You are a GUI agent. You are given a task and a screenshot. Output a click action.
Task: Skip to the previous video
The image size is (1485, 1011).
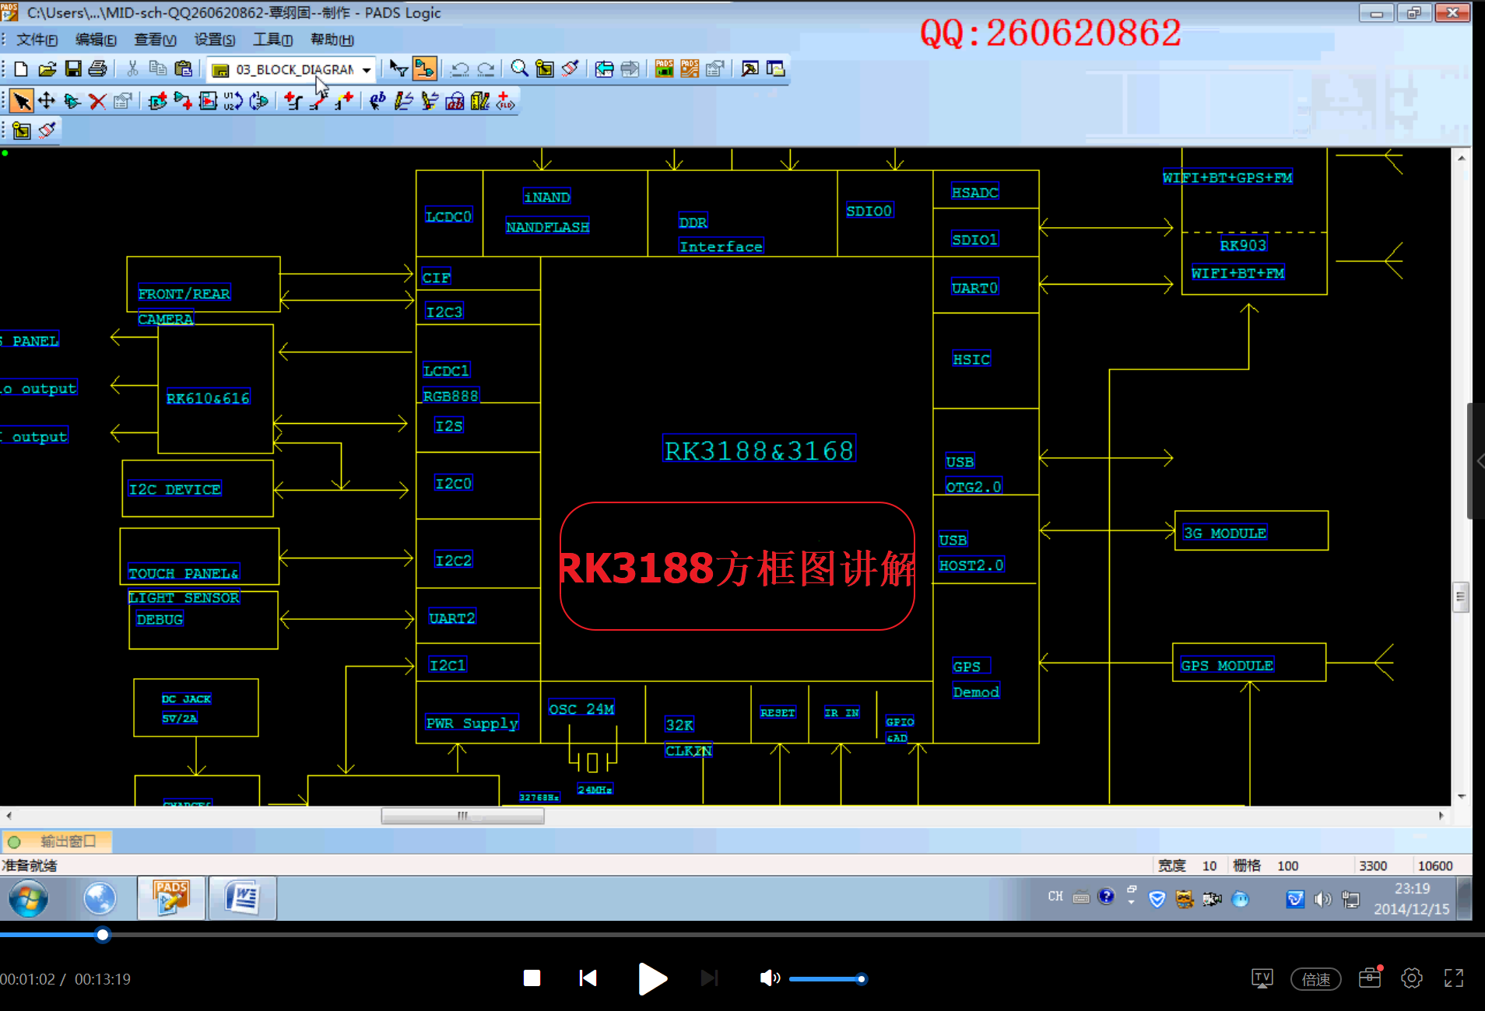click(x=588, y=978)
